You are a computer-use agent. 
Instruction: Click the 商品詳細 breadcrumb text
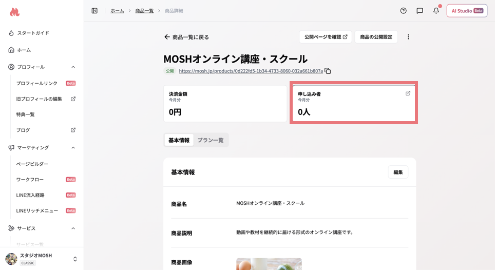pyautogui.click(x=174, y=11)
